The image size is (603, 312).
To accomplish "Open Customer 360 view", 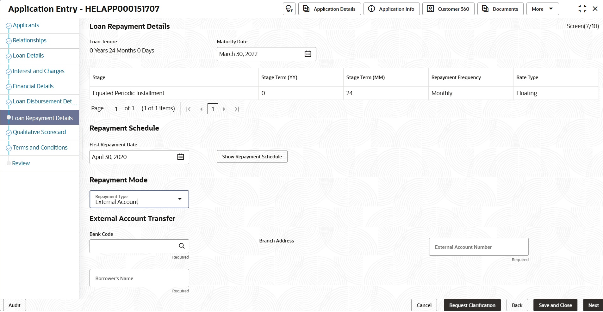I will (448, 9).
